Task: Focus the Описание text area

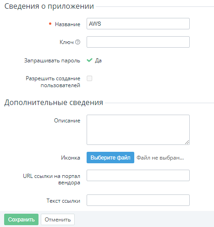Action: 138,130
